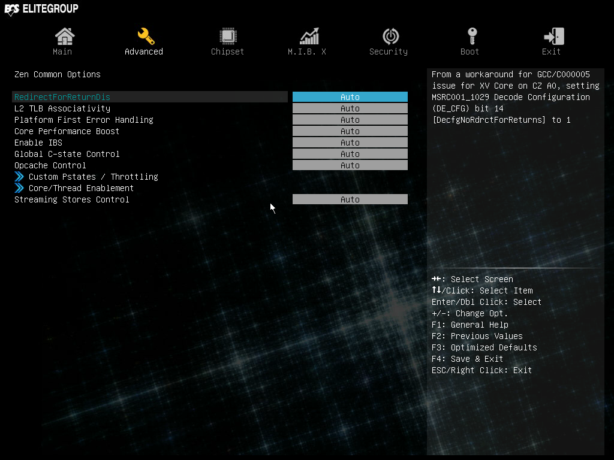Expand Custom Pstates / Throttling submenu

point(93,177)
